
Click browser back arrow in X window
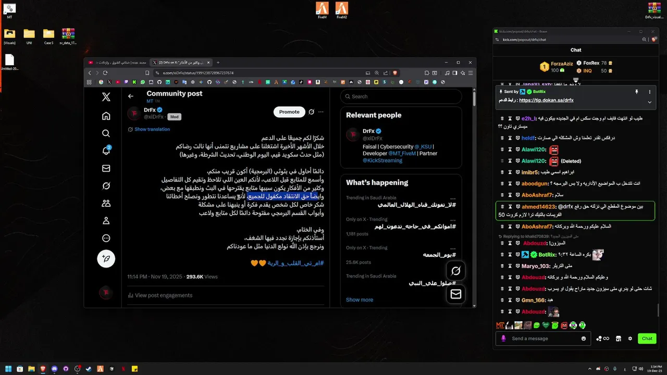click(x=89, y=73)
